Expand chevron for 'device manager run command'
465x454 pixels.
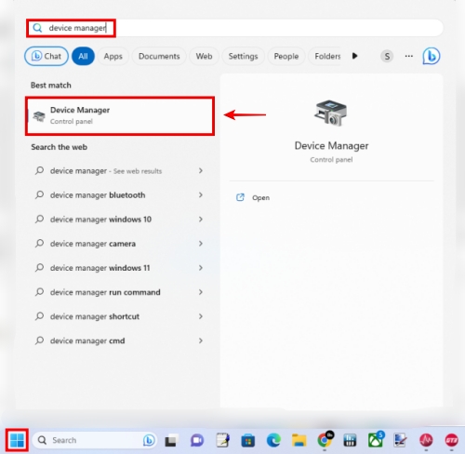(x=201, y=292)
